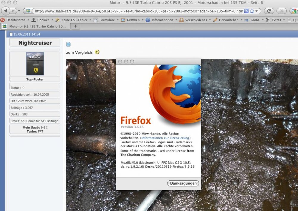This screenshot has height=211, width=298.
Task: Click the Hervorheben highlighter icon
Action: (215, 20)
